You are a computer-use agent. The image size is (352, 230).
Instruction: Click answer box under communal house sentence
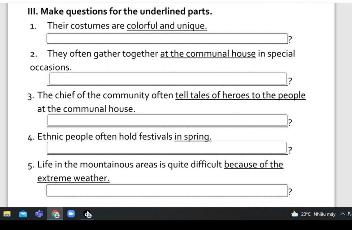pos(168,79)
